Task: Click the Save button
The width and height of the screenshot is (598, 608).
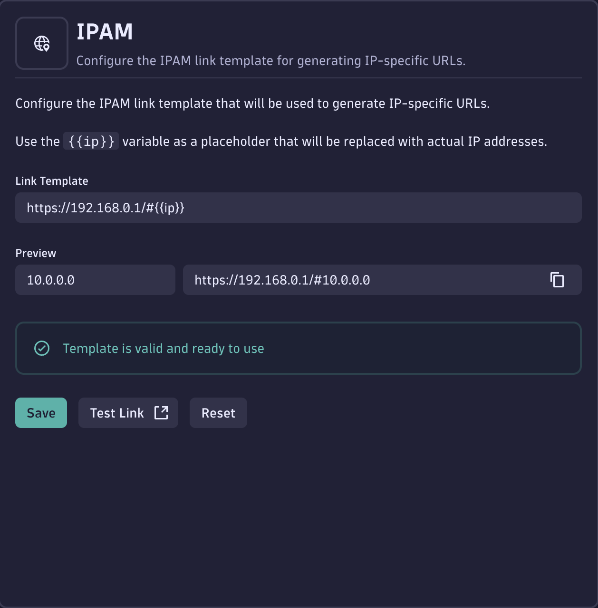Action: tap(41, 413)
